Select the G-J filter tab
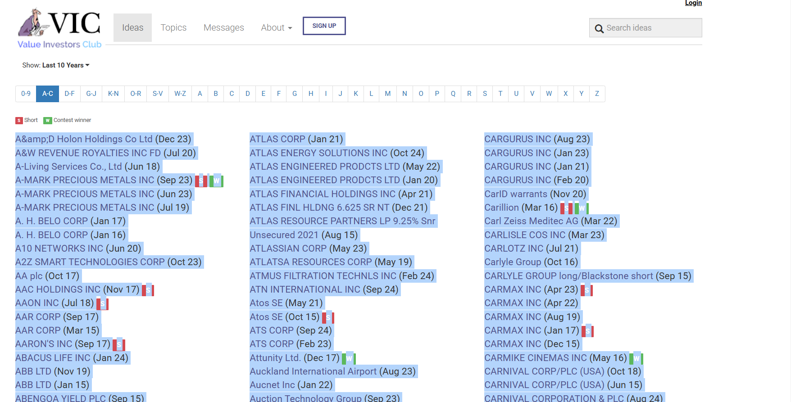This screenshot has height=402, width=791. pyautogui.click(x=91, y=94)
